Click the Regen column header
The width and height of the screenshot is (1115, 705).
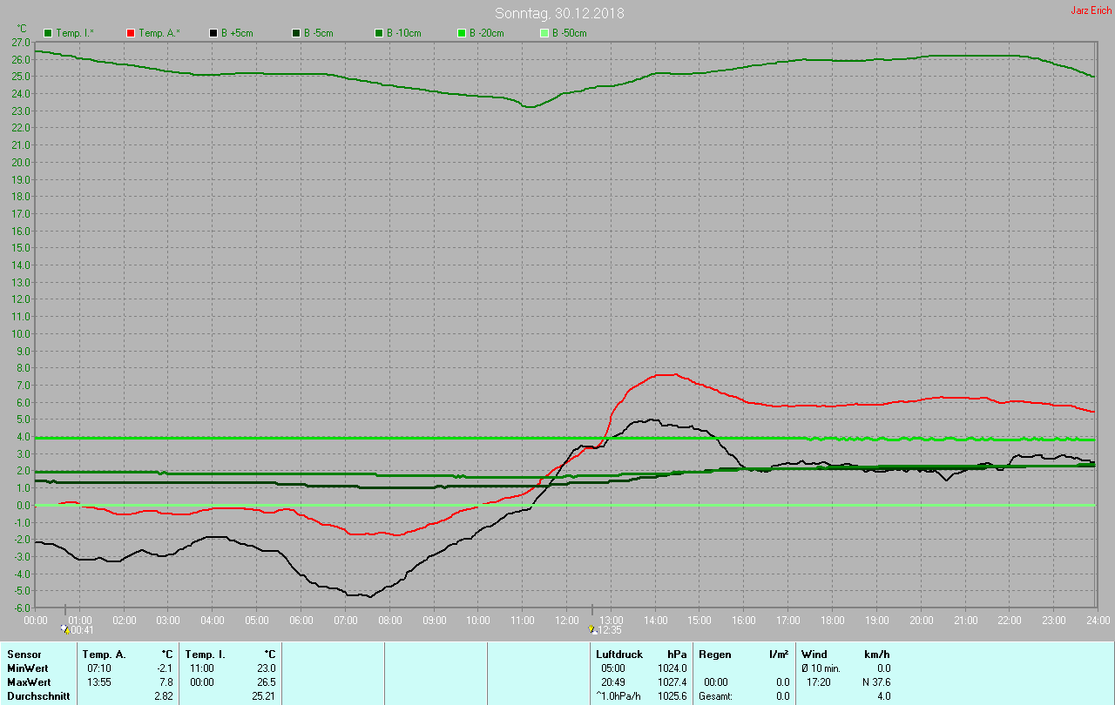click(x=714, y=654)
